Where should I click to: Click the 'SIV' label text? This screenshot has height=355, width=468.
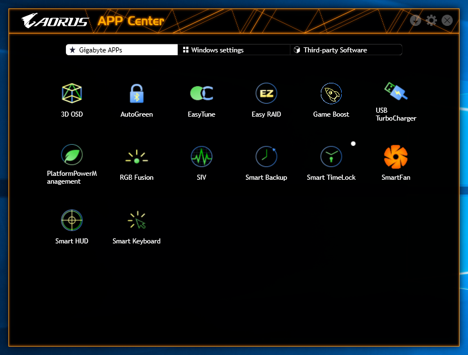point(201,177)
